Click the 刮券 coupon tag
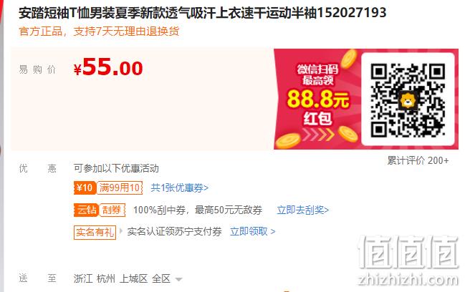Image resolution: width=465 pixels, height=292 pixels. pyautogui.click(x=112, y=210)
